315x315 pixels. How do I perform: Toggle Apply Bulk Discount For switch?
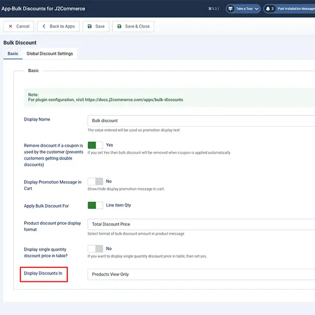(x=95, y=205)
